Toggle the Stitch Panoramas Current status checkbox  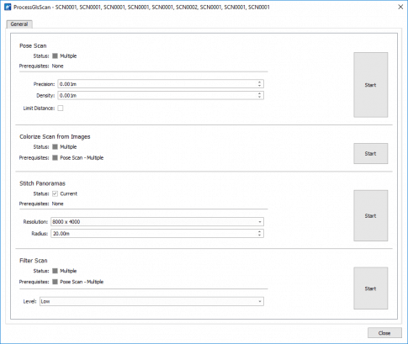(x=55, y=193)
